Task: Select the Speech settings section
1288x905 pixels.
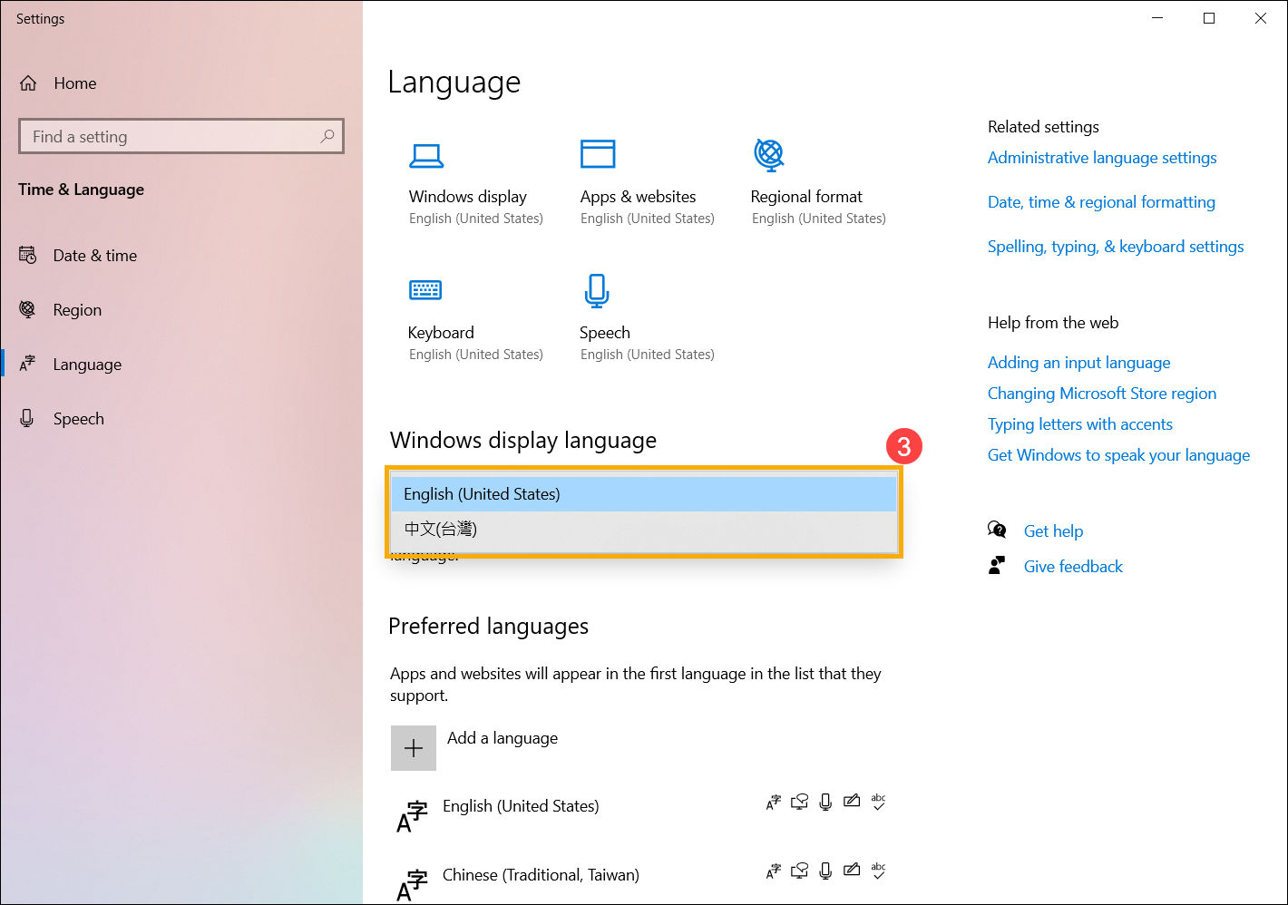Action: tap(79, 418)
